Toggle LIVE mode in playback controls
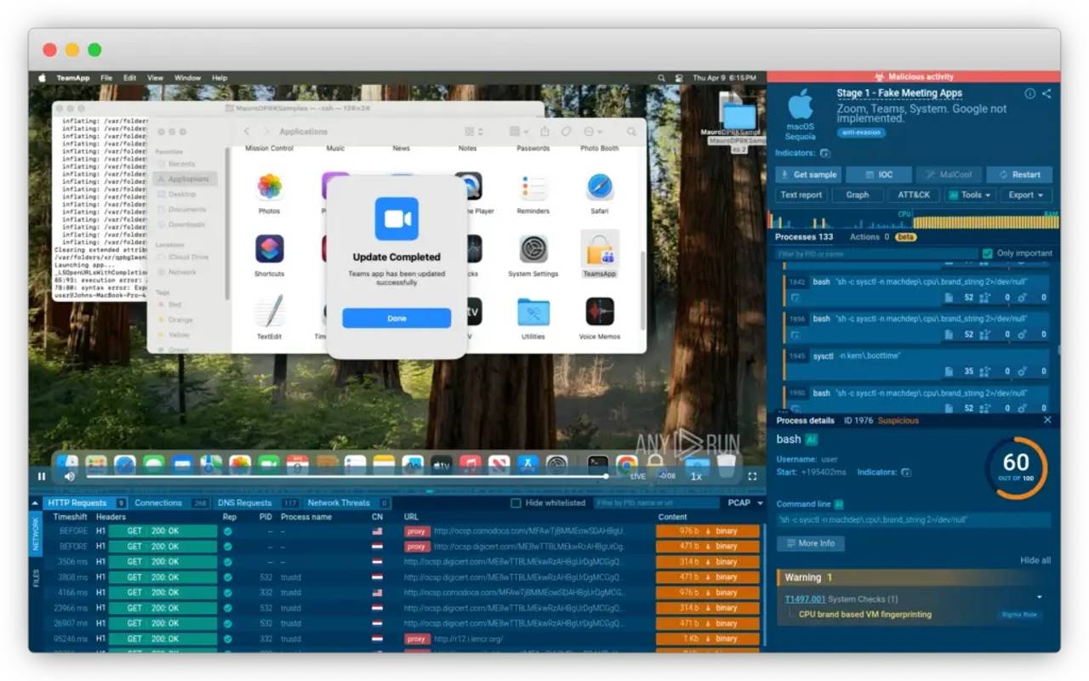Viewport: 1089px width, 681px height. click(x=636, y=476)
